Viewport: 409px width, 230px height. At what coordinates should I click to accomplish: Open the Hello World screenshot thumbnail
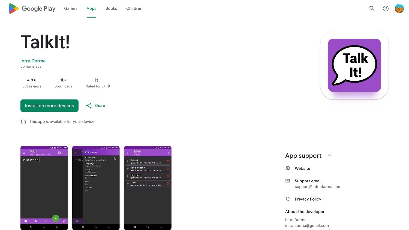click(44, 188)
